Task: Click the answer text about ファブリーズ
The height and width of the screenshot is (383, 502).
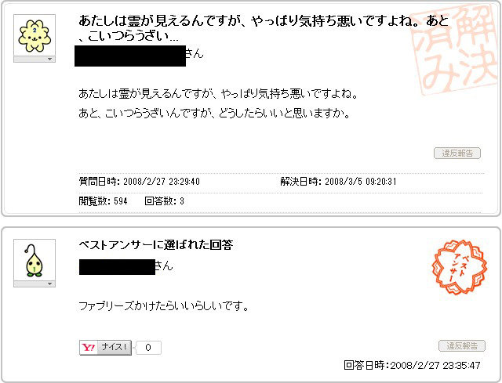Action: [163, 306]
